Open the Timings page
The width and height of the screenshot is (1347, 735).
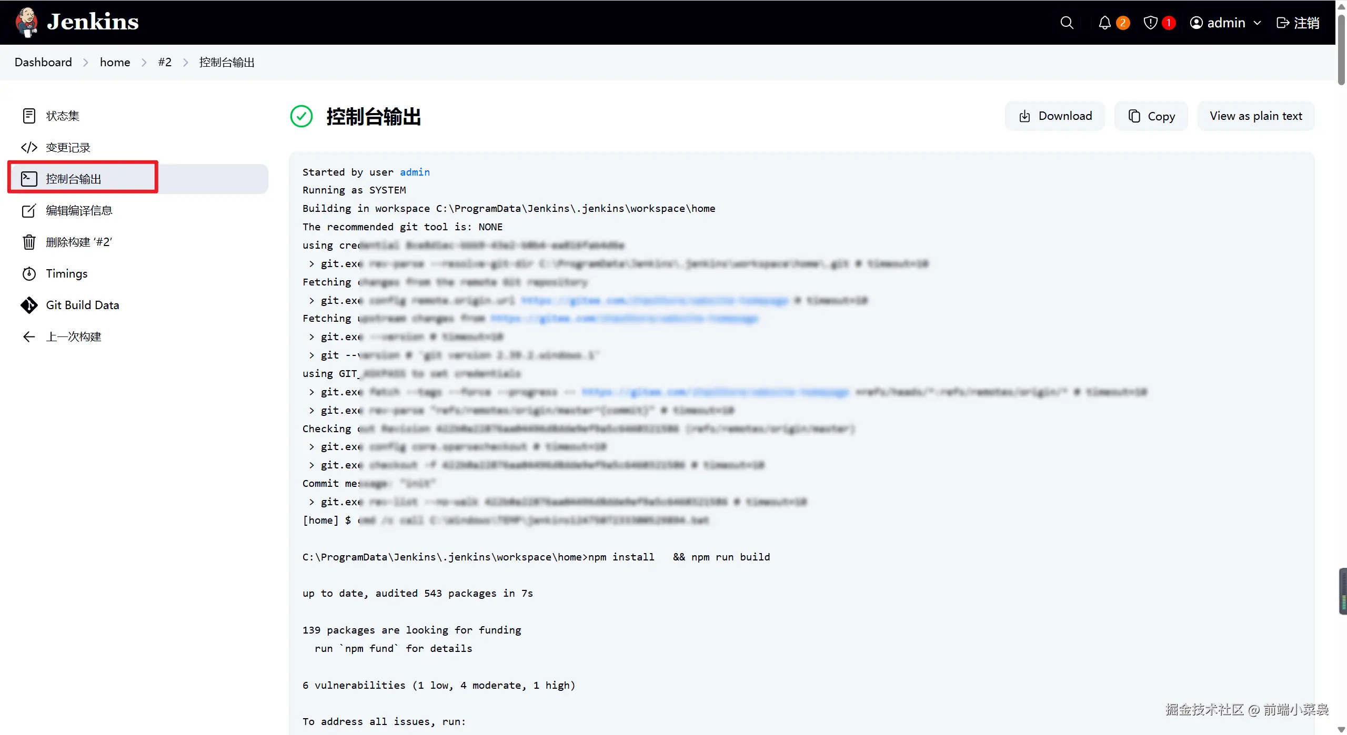tap(66, 273)
